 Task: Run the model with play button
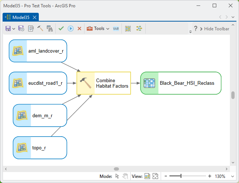71,28
